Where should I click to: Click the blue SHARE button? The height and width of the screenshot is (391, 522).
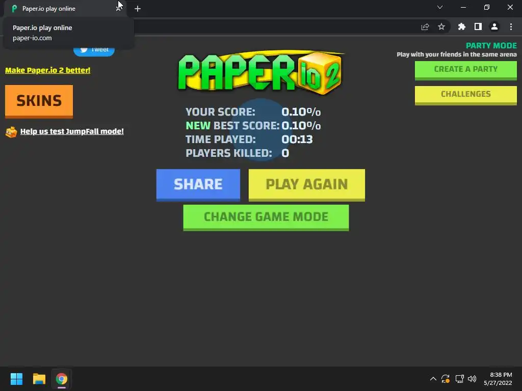198,185
